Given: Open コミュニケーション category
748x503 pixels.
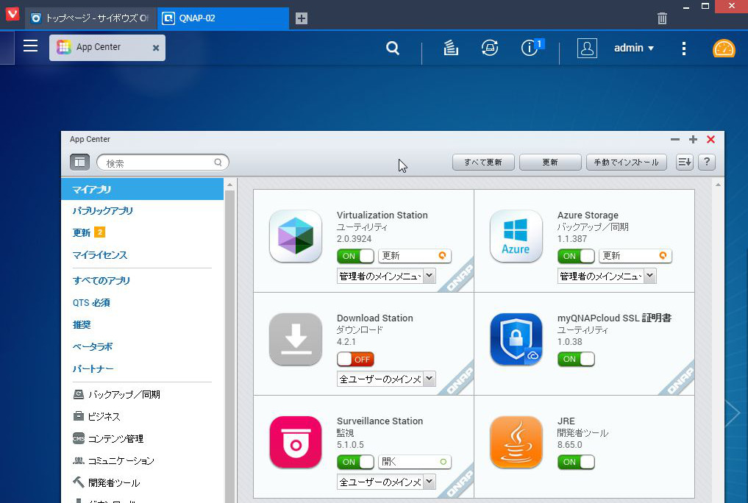Looking at the screenshot, I should click(x=113, y=460).
